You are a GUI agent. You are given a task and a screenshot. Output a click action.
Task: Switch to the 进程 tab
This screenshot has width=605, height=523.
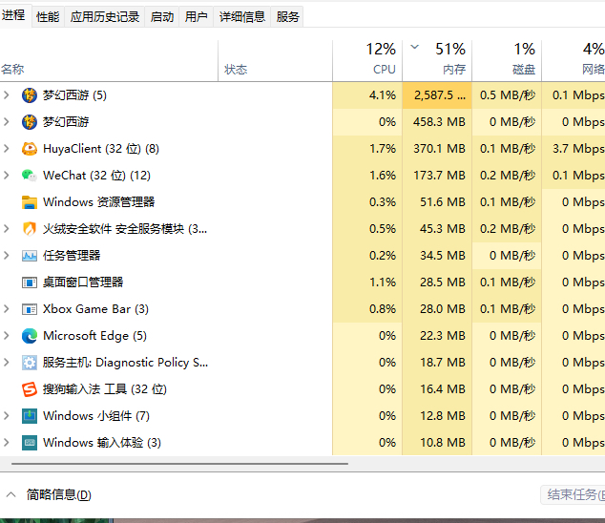pos(14,15)
